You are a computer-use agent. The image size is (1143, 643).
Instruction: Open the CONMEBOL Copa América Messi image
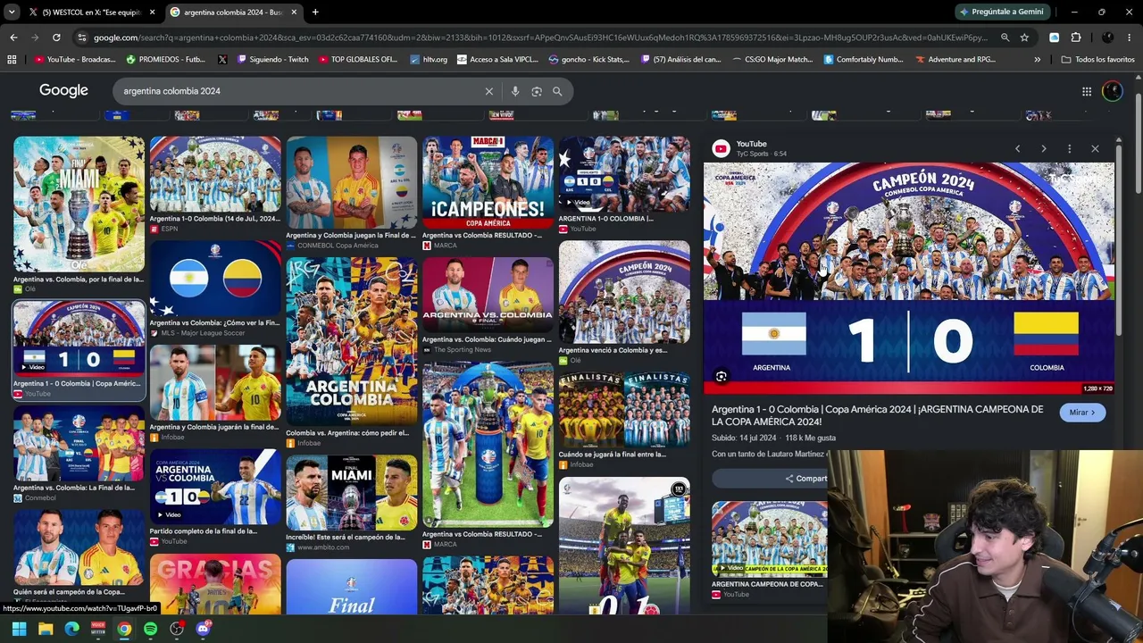tap(352, 182)
